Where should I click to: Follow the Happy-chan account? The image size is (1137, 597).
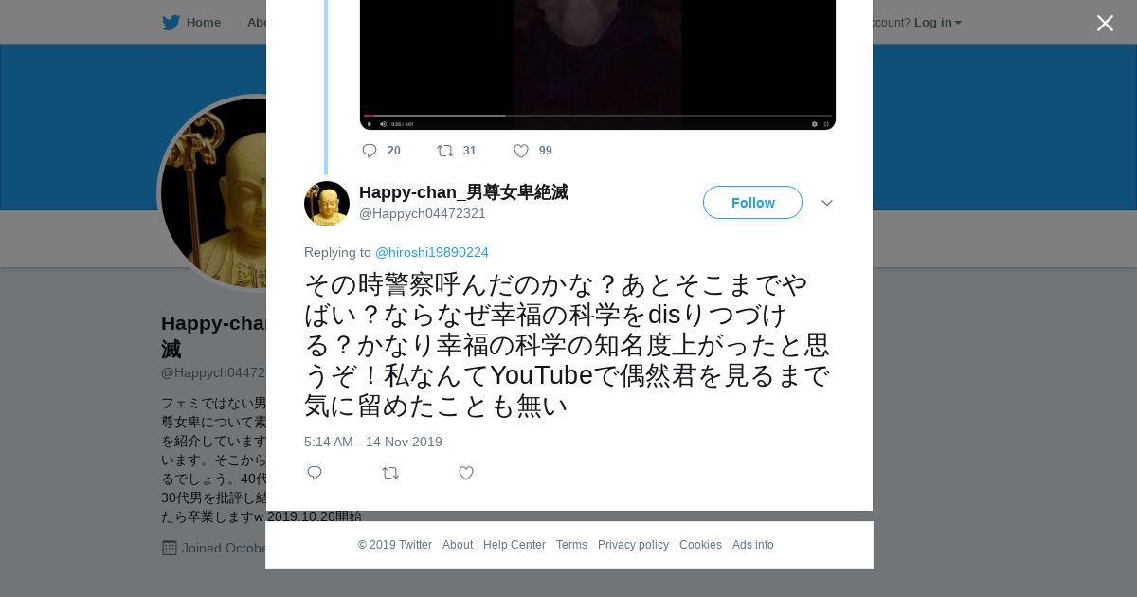coord(752,203)
